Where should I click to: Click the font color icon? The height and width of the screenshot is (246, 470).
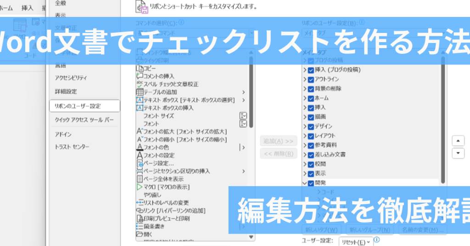pyautogui.click(x=140, y=147)
